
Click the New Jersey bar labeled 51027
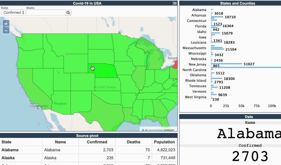[x=225, y=64]
